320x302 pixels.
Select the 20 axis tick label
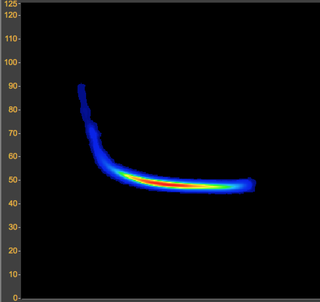(x=12, y=251)
